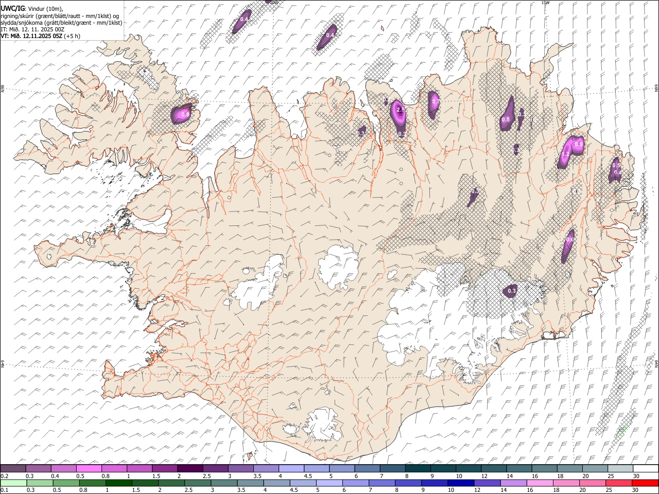This screenshot has height=494, width=659.
Task: Click the white Mýrdalsjökull glacier near the south coast
Action: click(x=323, y=425)
